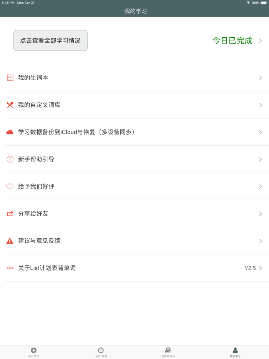
Task: Tap the chevron next to V2.5
Action: [261, 268]
